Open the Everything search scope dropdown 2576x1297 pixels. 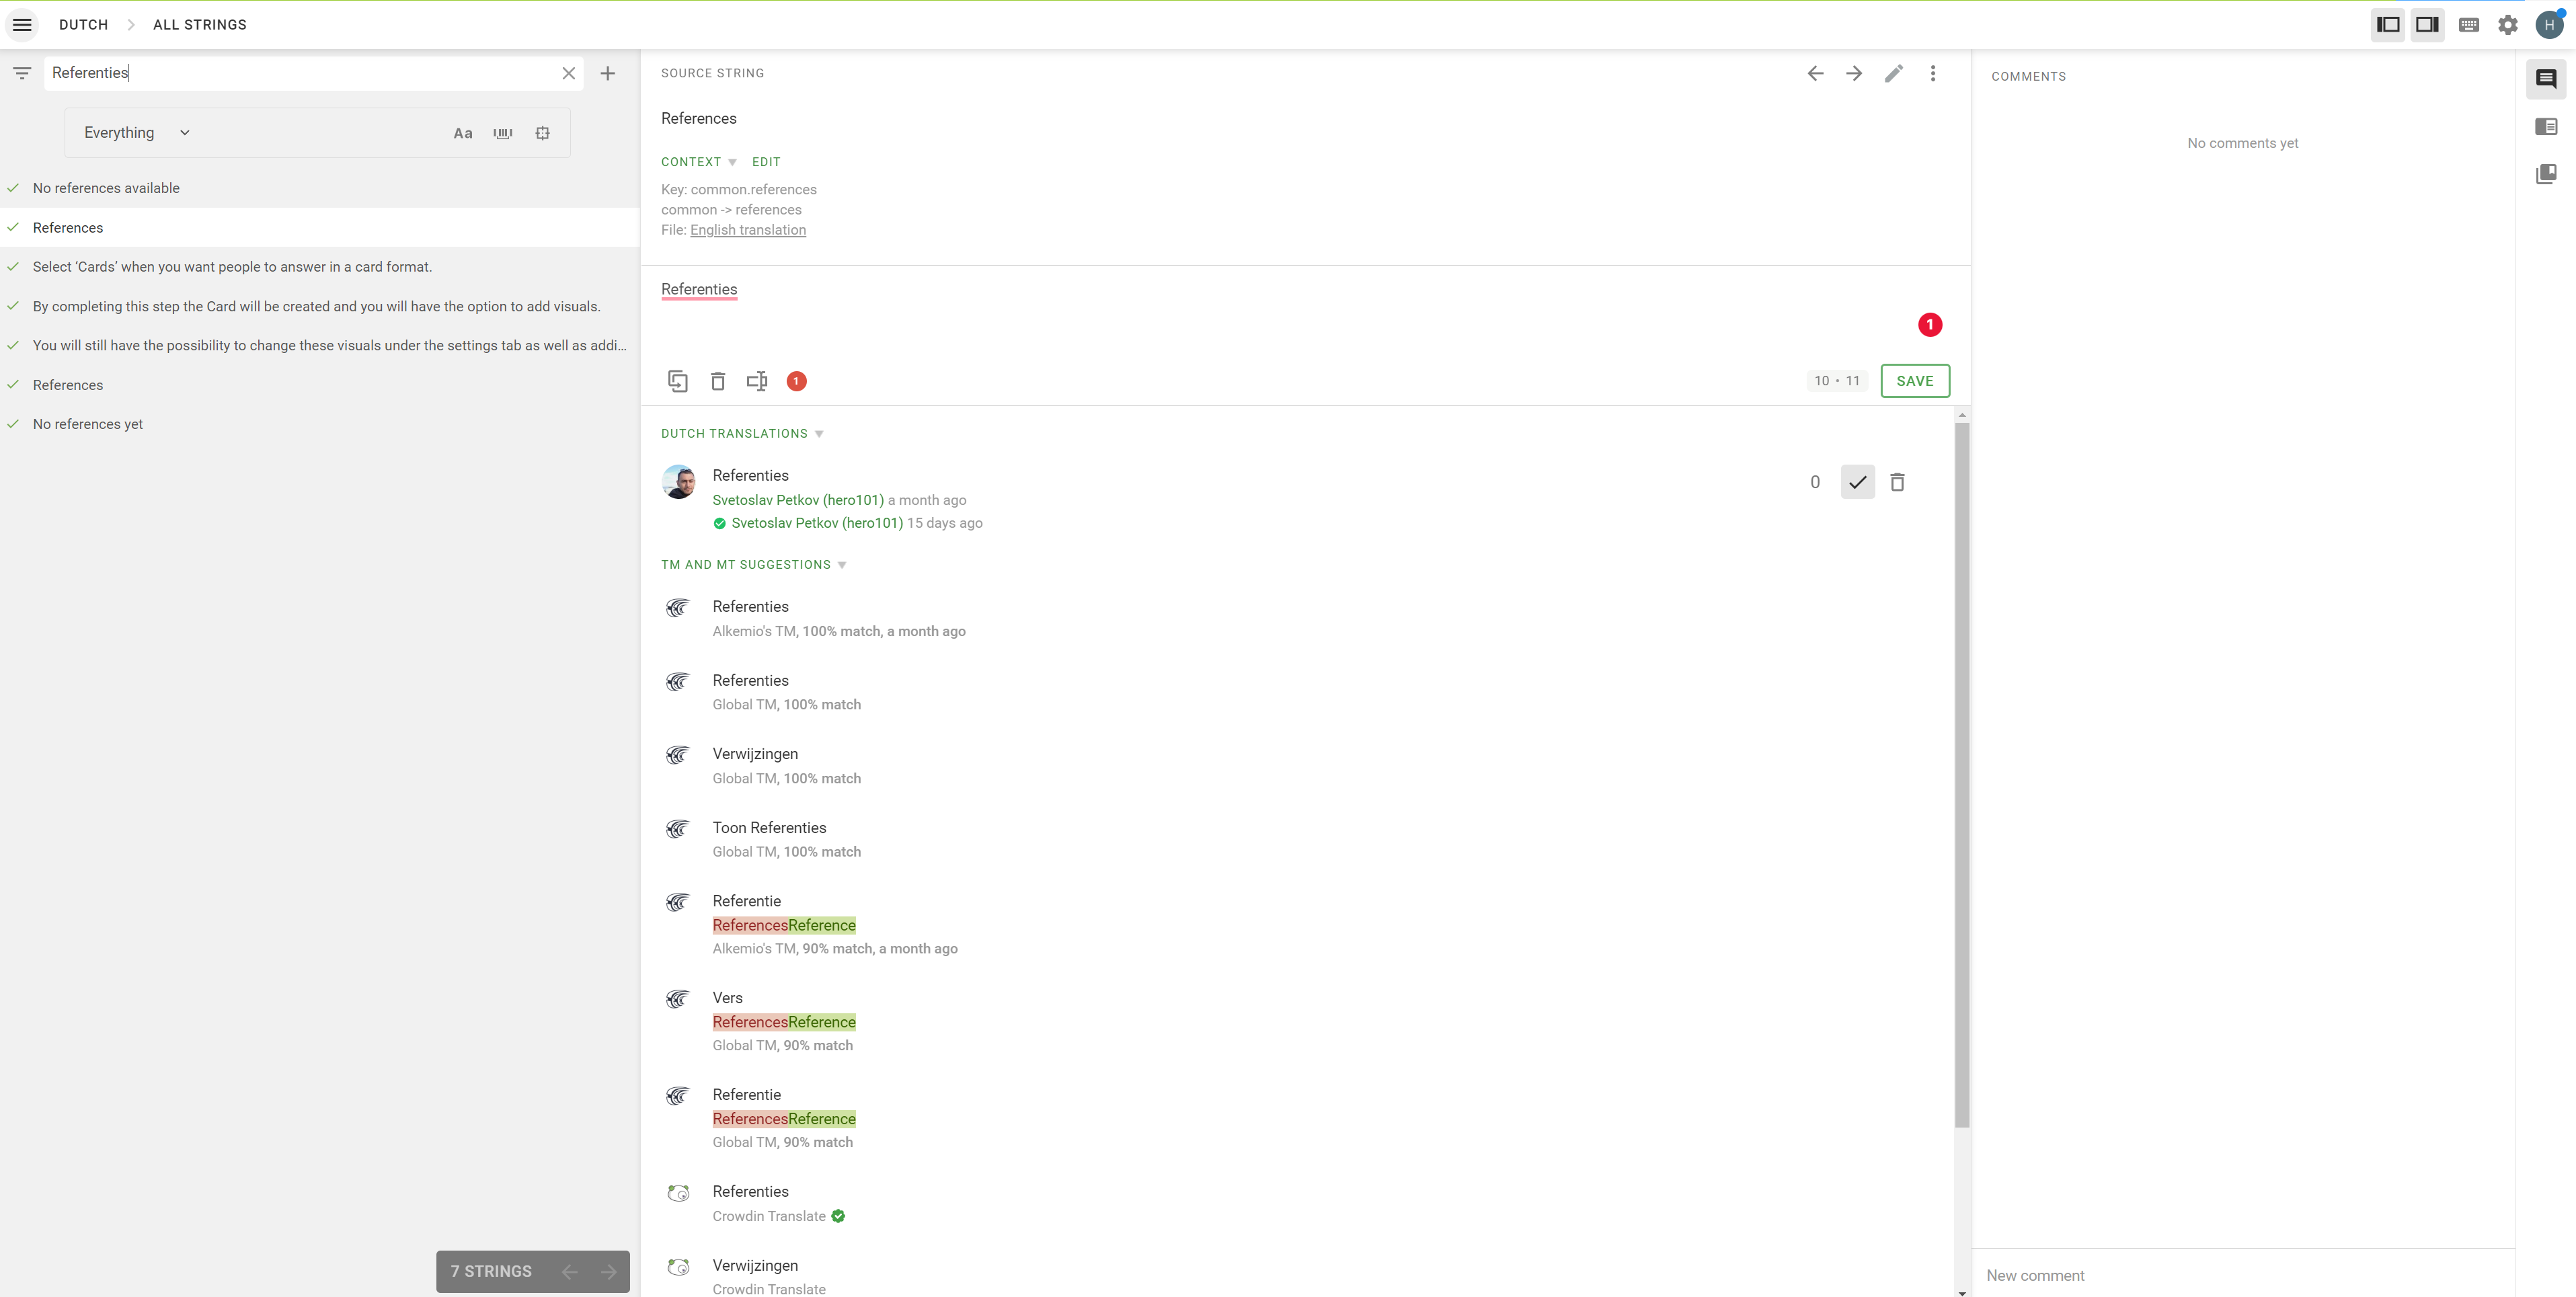(136, 133)
